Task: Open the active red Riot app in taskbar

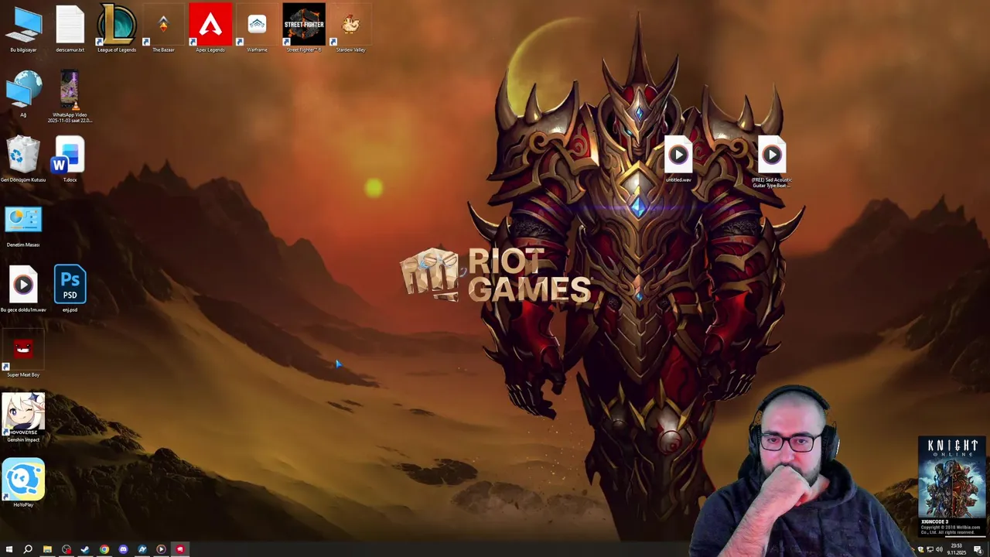Action: point(180,549)
